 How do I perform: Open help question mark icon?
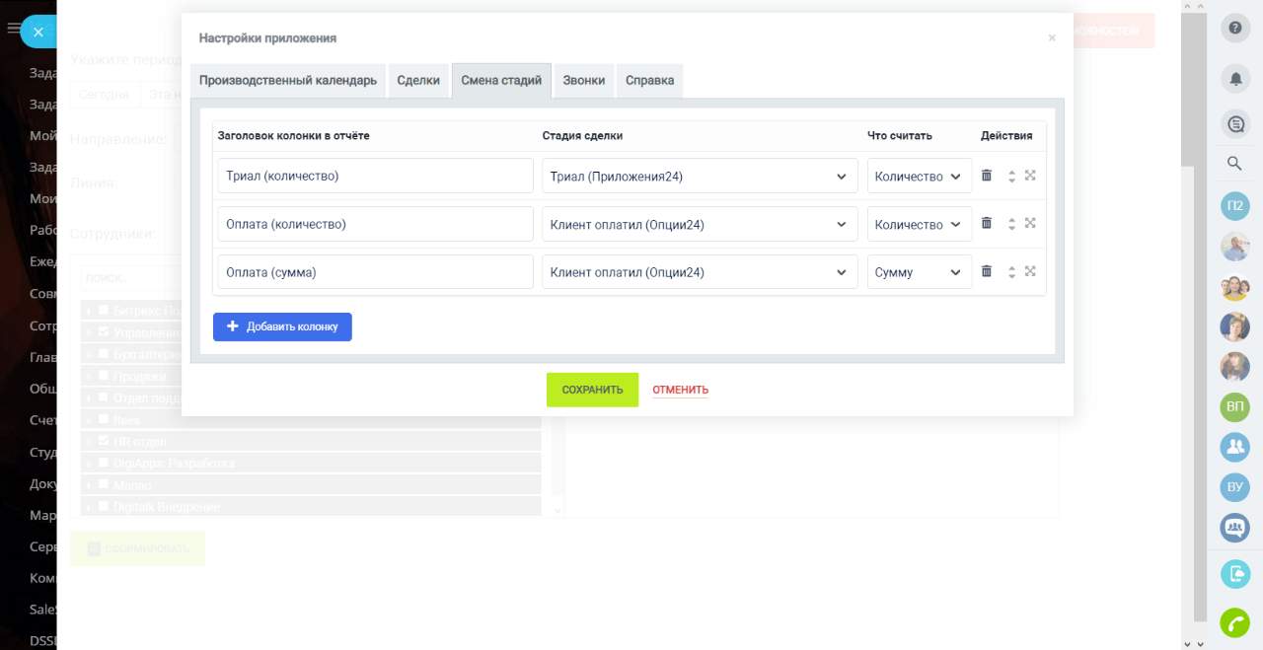[1234, 28]
